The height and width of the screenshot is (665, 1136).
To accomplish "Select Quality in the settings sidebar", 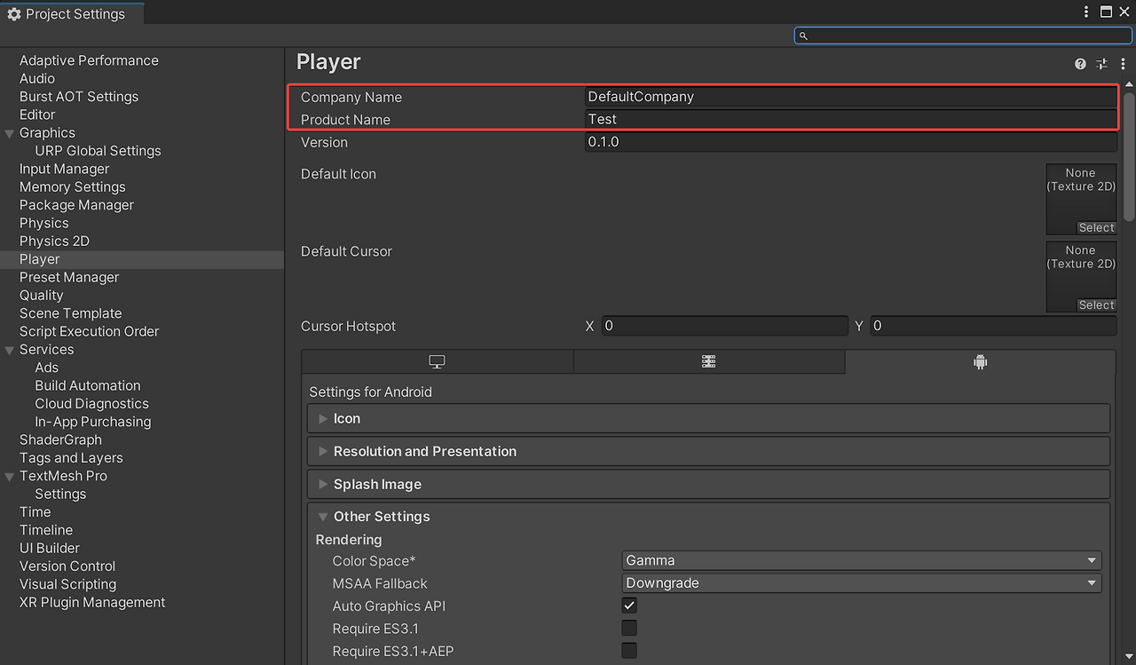I will point(42,295).
